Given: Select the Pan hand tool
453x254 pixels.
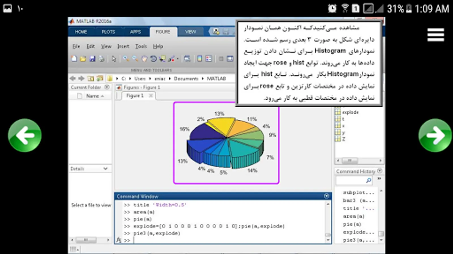Looking at the screenshot, I should coord(144,59).
